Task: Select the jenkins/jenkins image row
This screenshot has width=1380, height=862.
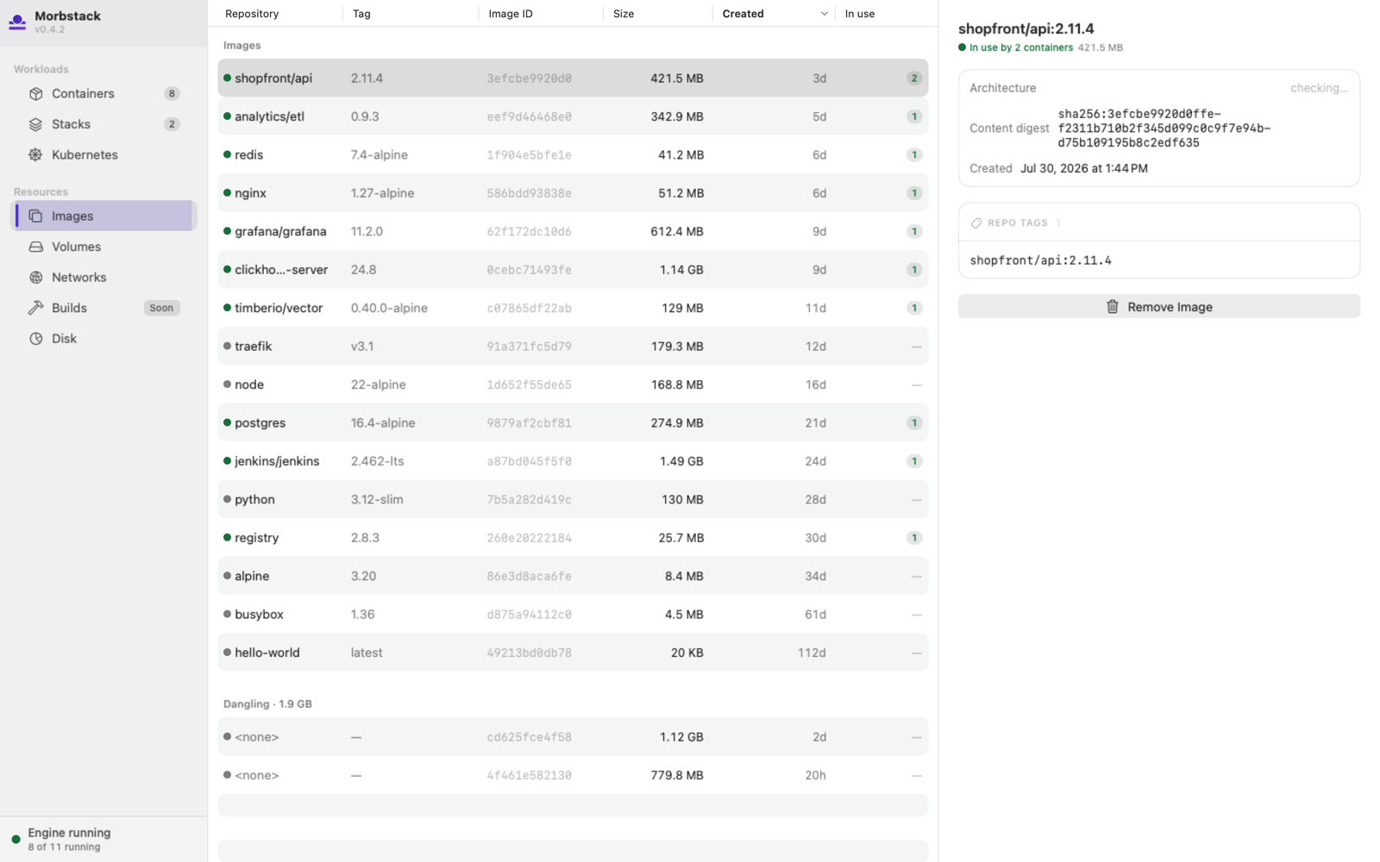Action: click(x=573, y=461)
